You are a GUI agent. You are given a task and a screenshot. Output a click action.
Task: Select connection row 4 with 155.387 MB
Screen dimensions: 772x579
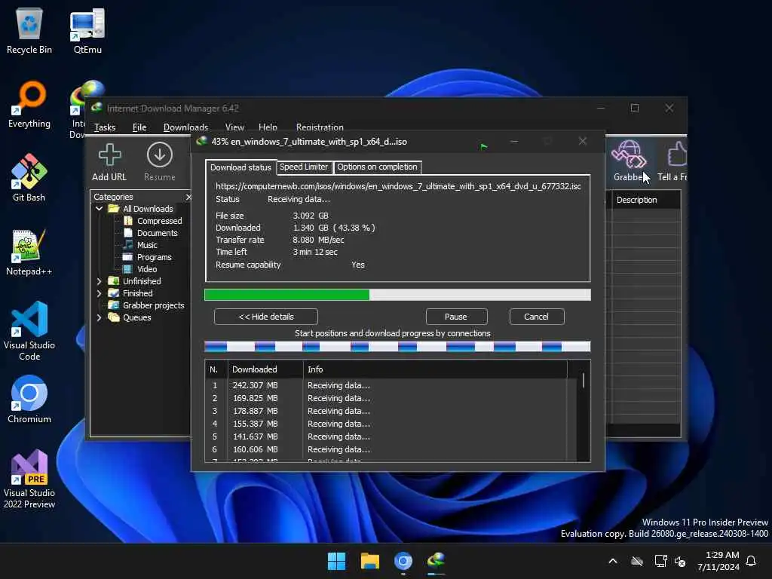click(386, 424)
